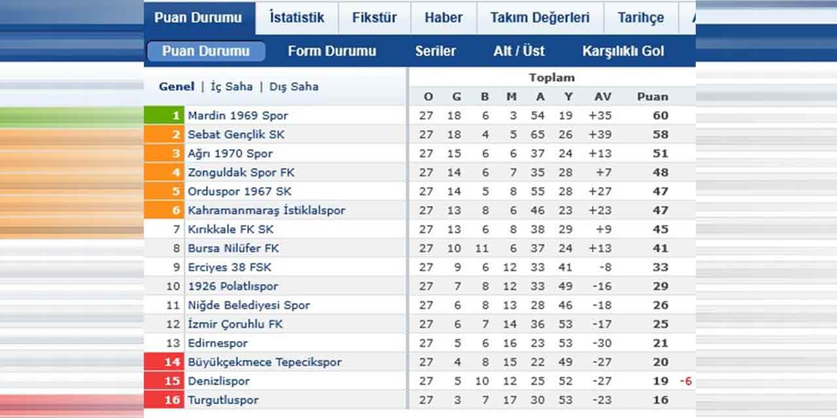
Task: Filter standings by İç Saha
Action: click(231, 86)
